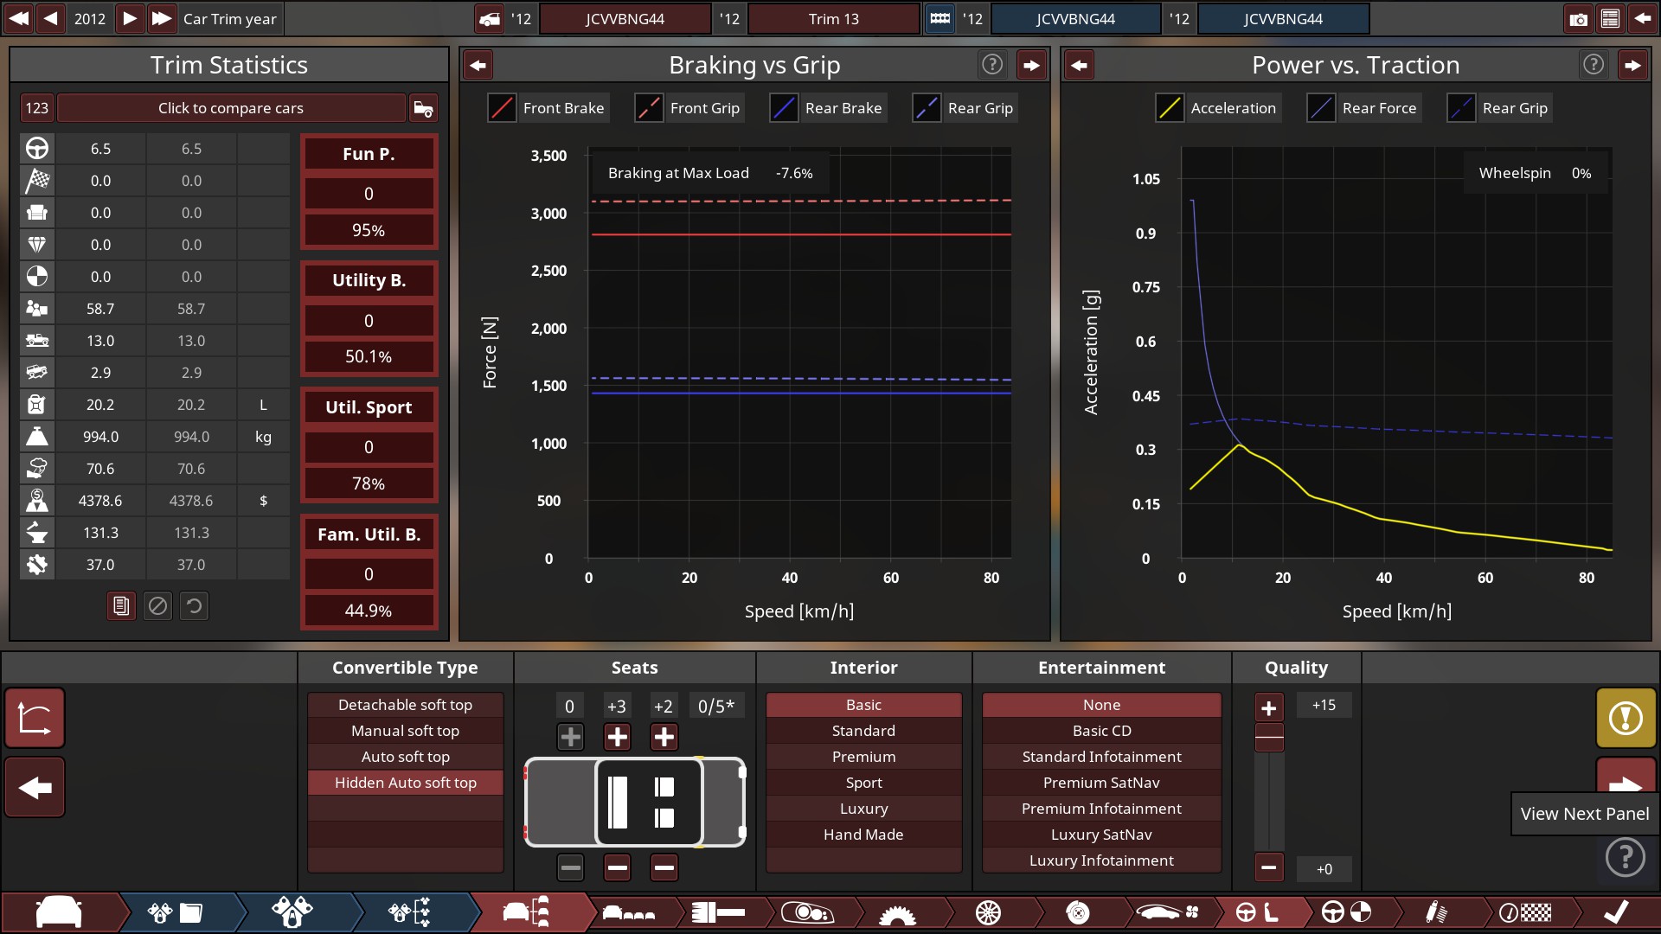Remove the third-row seats with minus

(664, 867)
